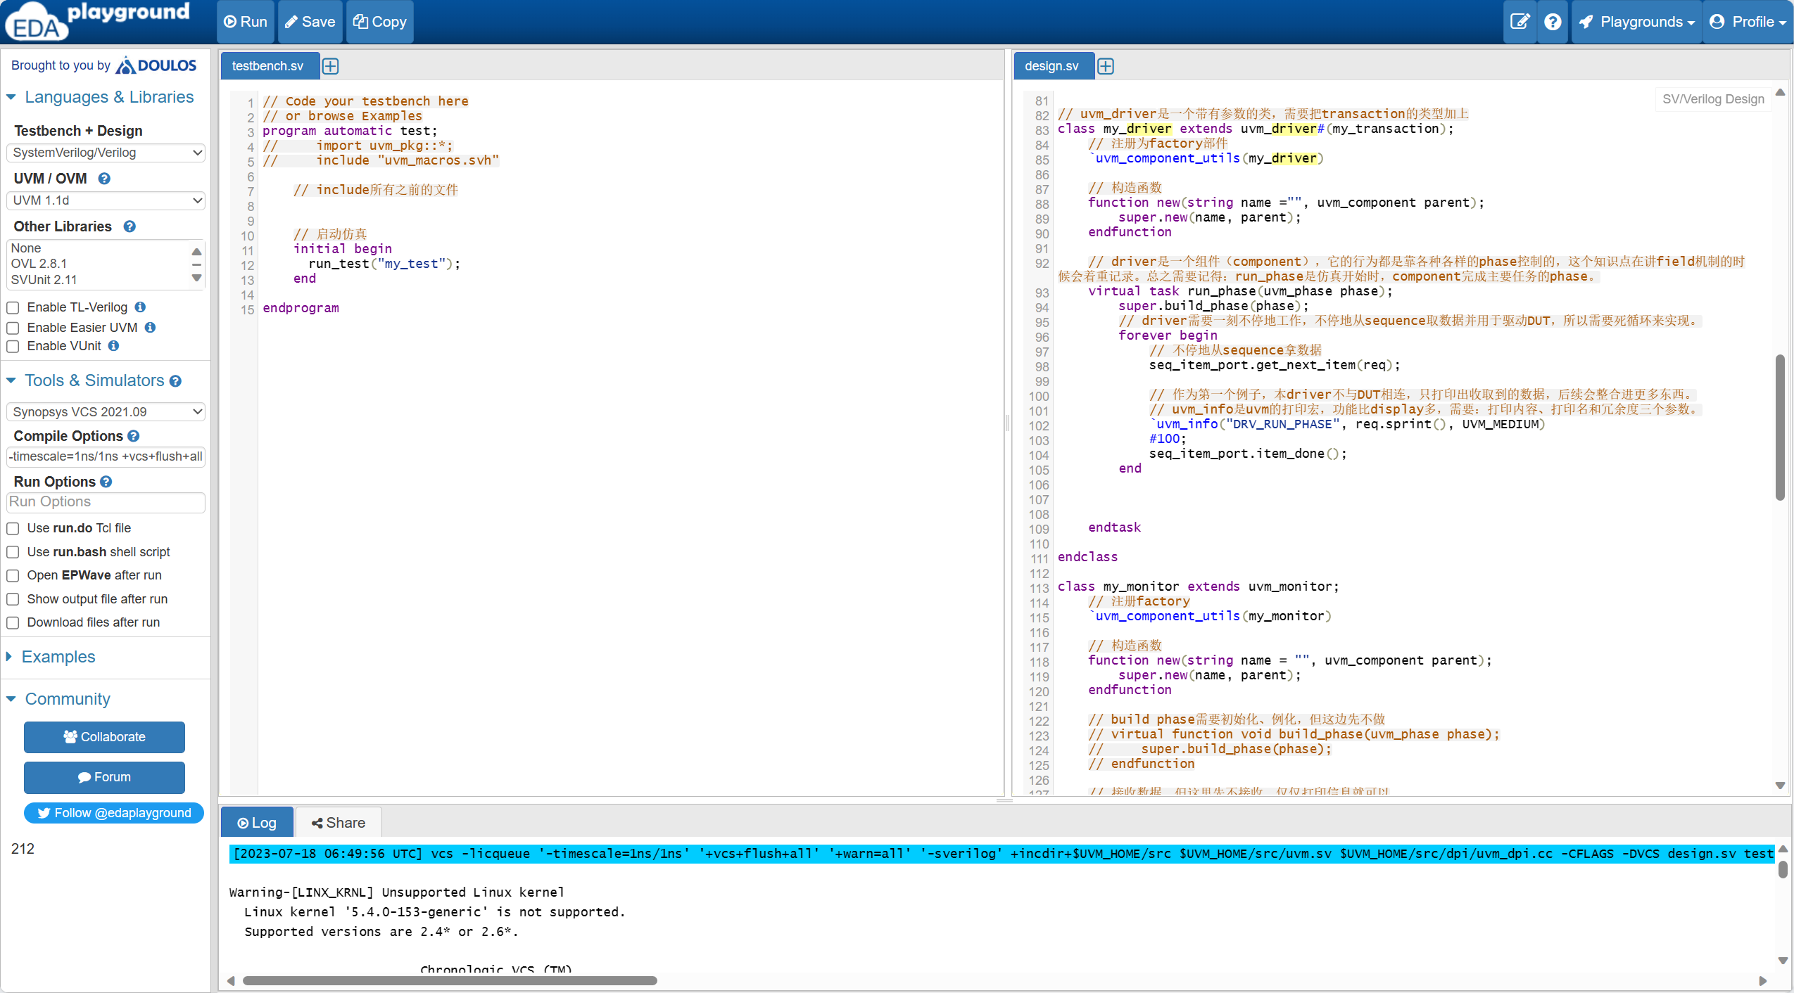The width and height of the screenshot is (1794, 993).
Task: Click the Run Options help icon
Action: coord(106,482)
